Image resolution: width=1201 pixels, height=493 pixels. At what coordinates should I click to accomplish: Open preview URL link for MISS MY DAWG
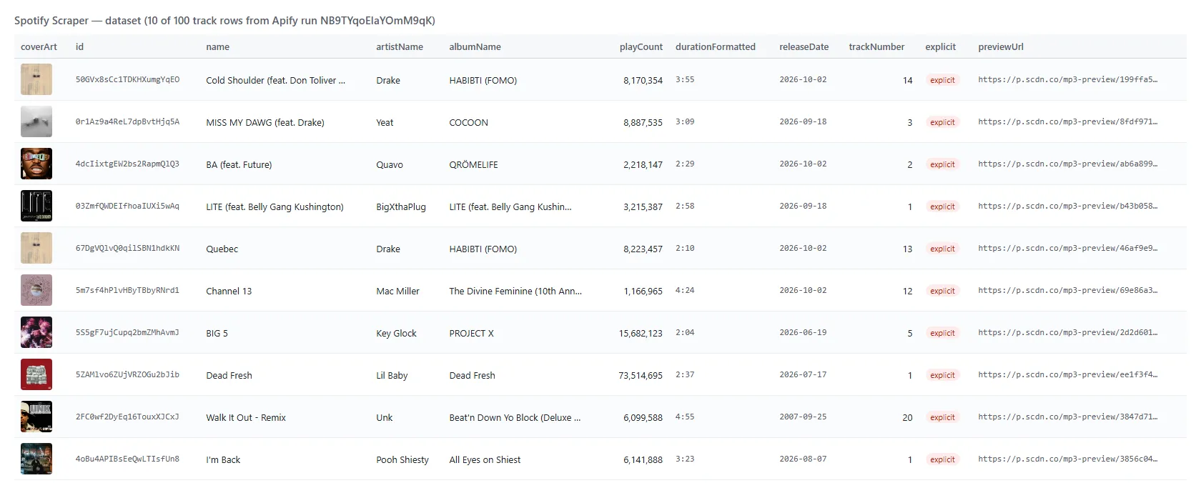pos(1067,121)
